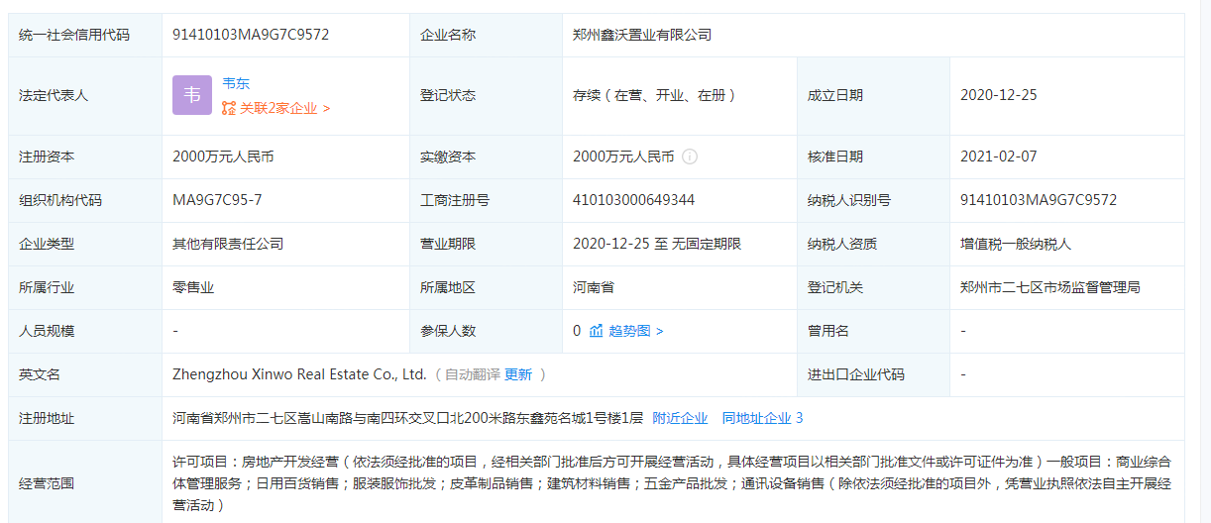Screen dimensions: 1211x523
Task: Click enterprise type 其他有限责任公司
Action: 228,244
